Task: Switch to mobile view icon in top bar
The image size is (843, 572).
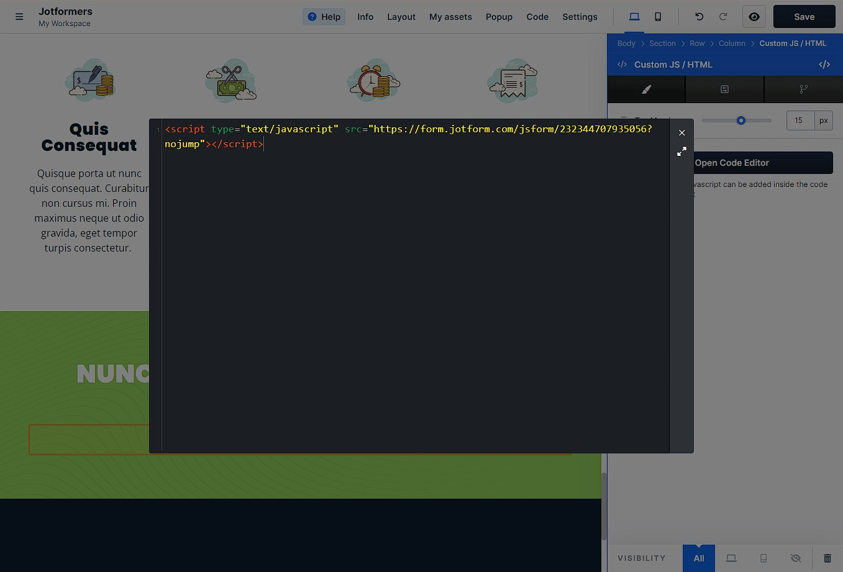Action: tap(658, 17)
